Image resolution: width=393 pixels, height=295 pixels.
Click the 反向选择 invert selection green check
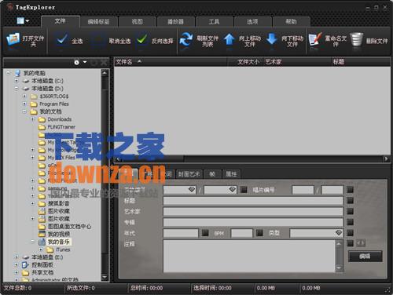tap(142, 40)
